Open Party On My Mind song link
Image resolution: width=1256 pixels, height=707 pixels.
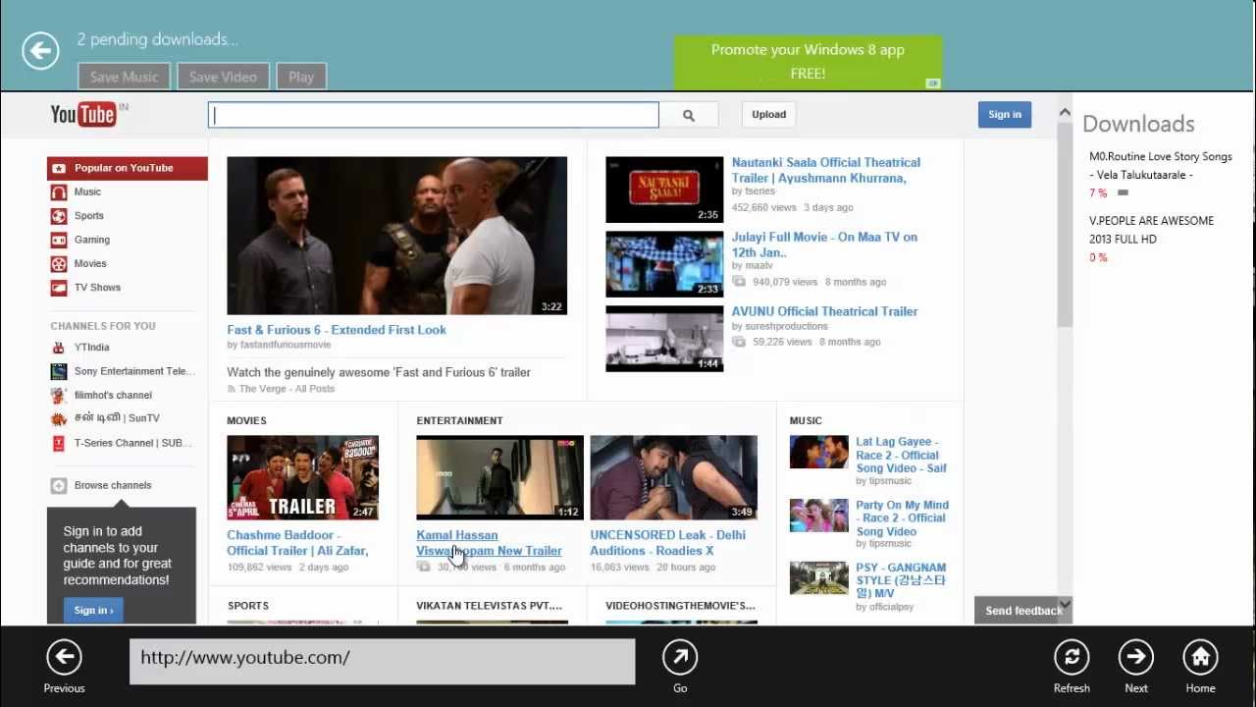click(x=902, y=518)
